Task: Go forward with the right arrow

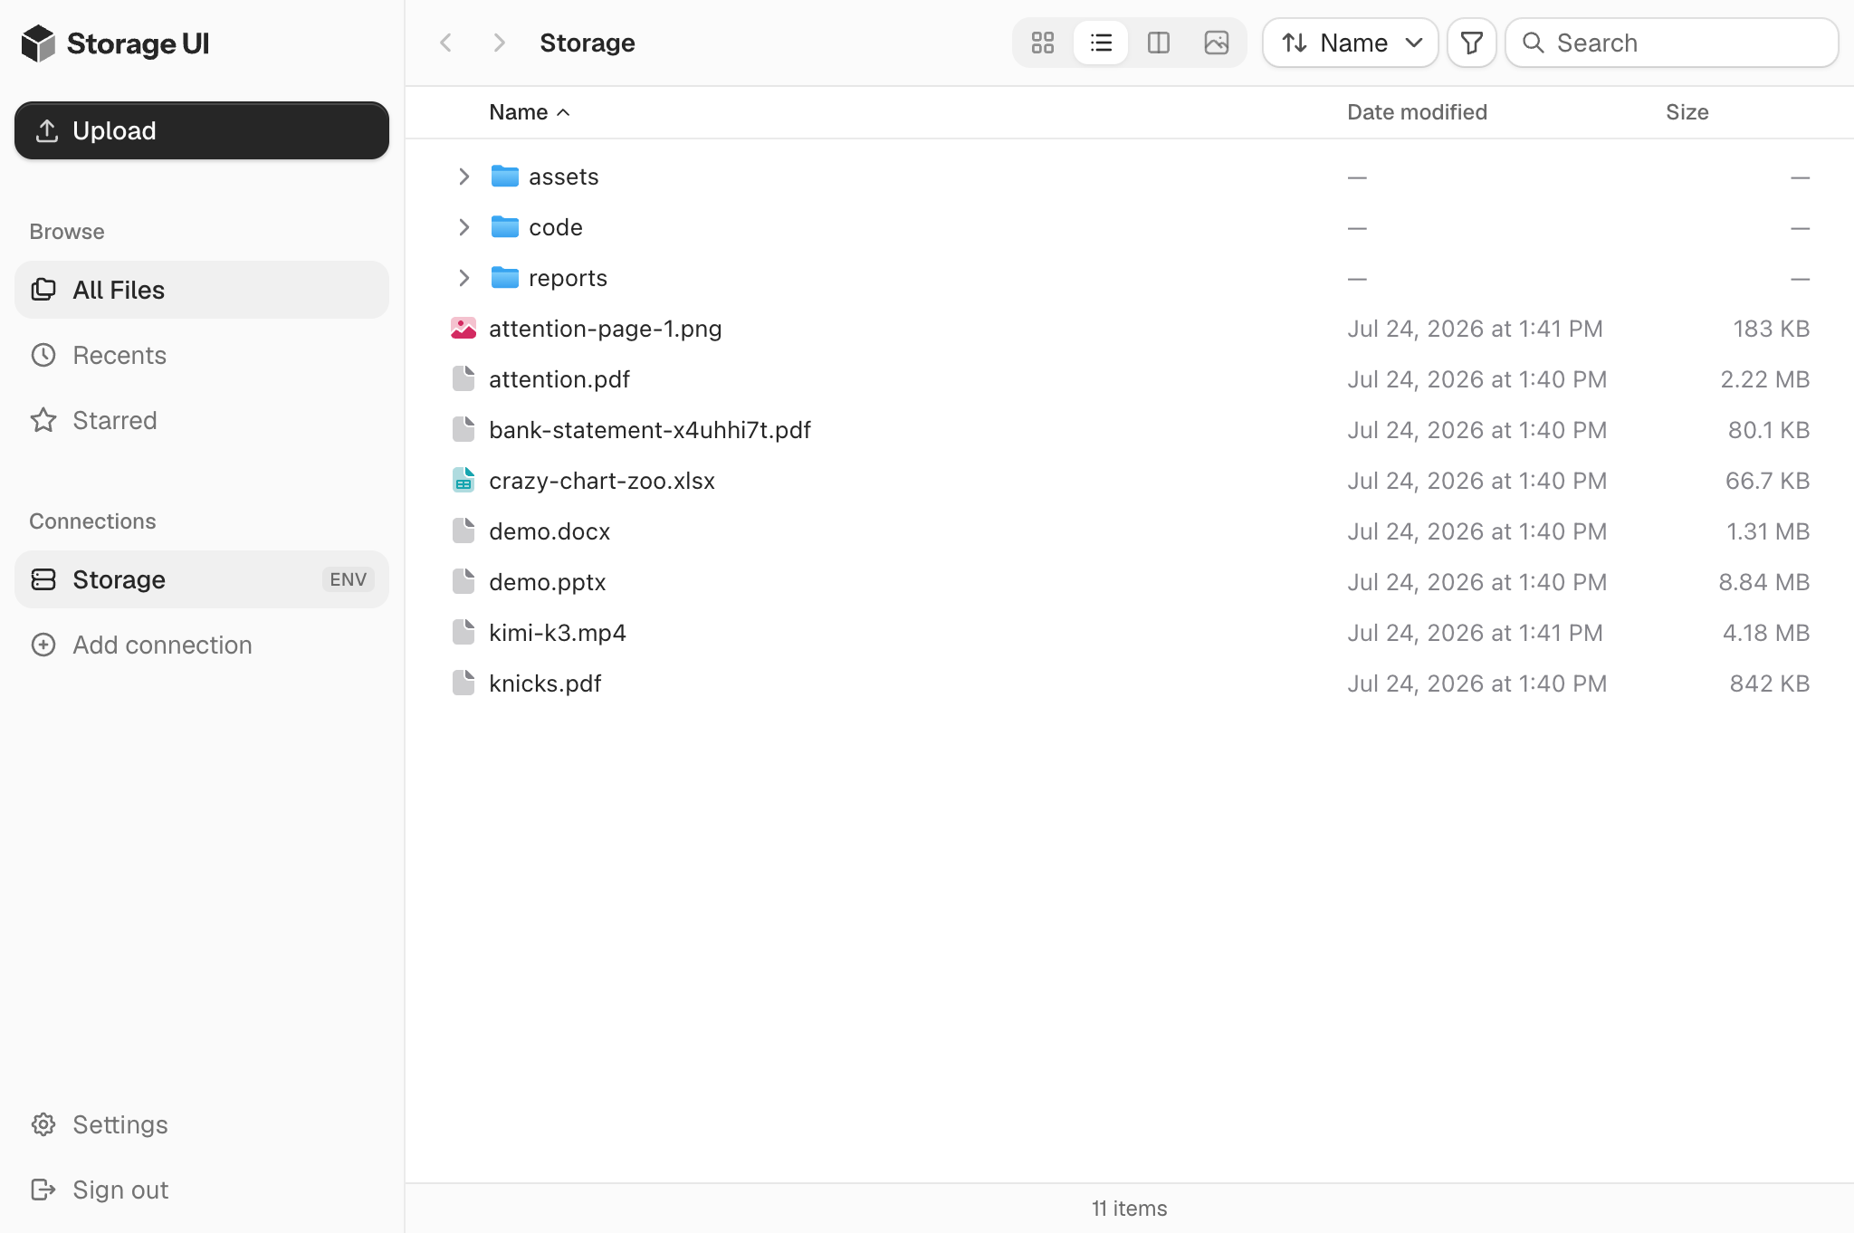Action: (499, 43)
